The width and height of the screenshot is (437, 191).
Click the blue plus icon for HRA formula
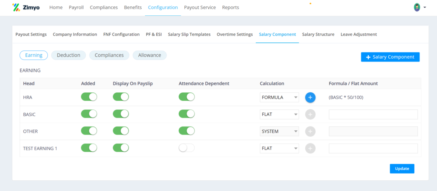tap(310, 97)
